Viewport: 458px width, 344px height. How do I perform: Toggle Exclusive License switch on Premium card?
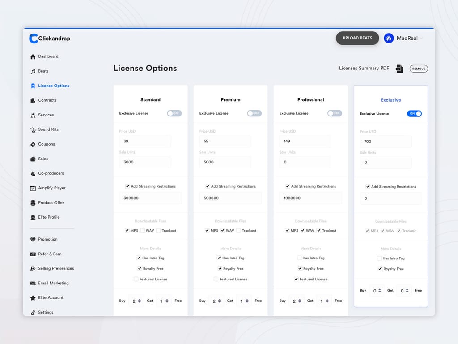coord(254,113)
